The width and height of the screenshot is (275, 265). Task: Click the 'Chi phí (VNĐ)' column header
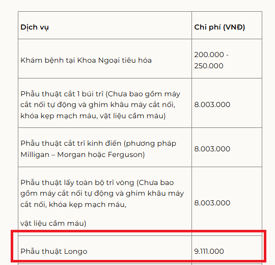[219, 27]
